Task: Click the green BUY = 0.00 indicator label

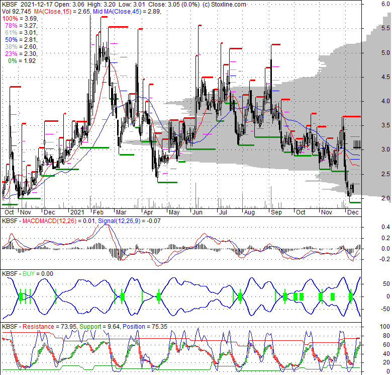Action: 38,274
